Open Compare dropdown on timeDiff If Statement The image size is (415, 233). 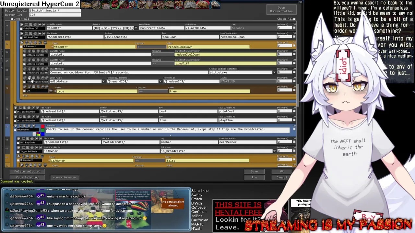coord(151,47)
